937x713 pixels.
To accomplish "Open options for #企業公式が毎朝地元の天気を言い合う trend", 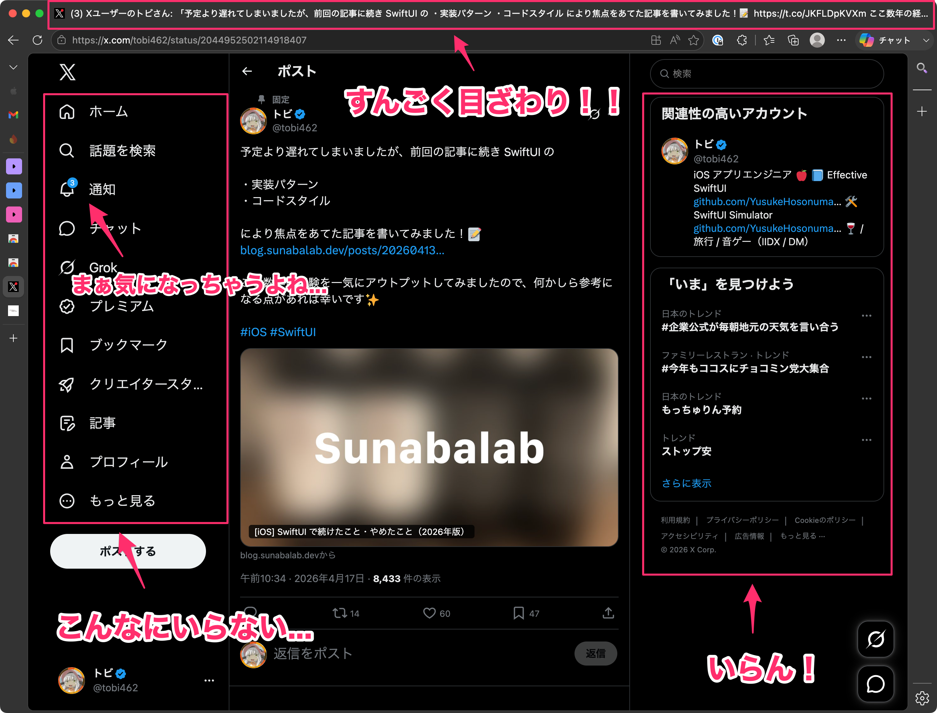I will (866, 316).
